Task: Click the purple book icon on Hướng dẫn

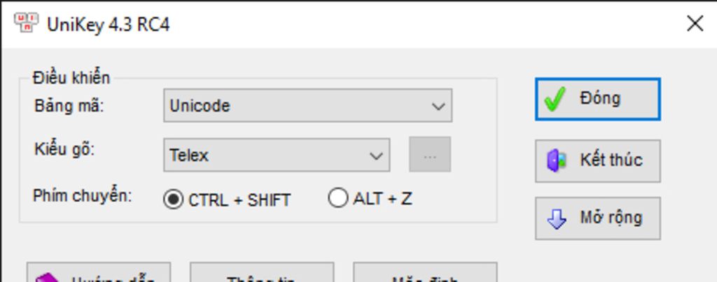Action: click(x=48, y=277)
